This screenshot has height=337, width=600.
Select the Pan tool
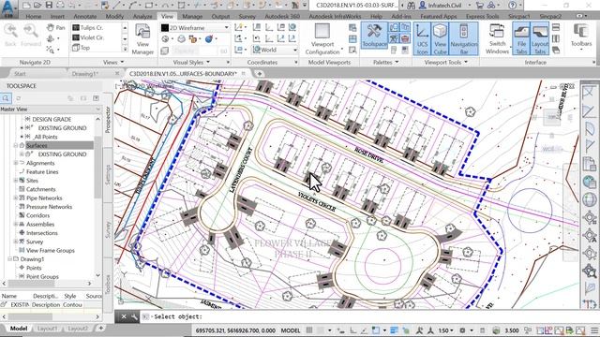(56, 27)
